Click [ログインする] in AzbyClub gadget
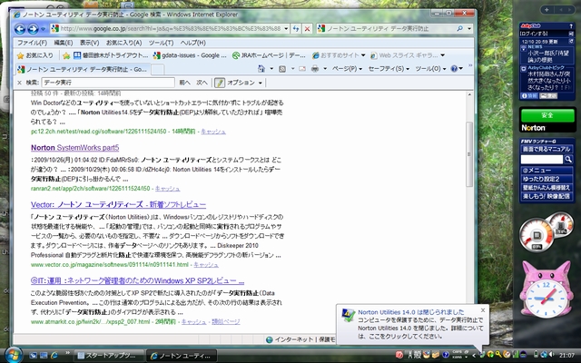Viewport: 581px width, 363px height. coord(534,34)
